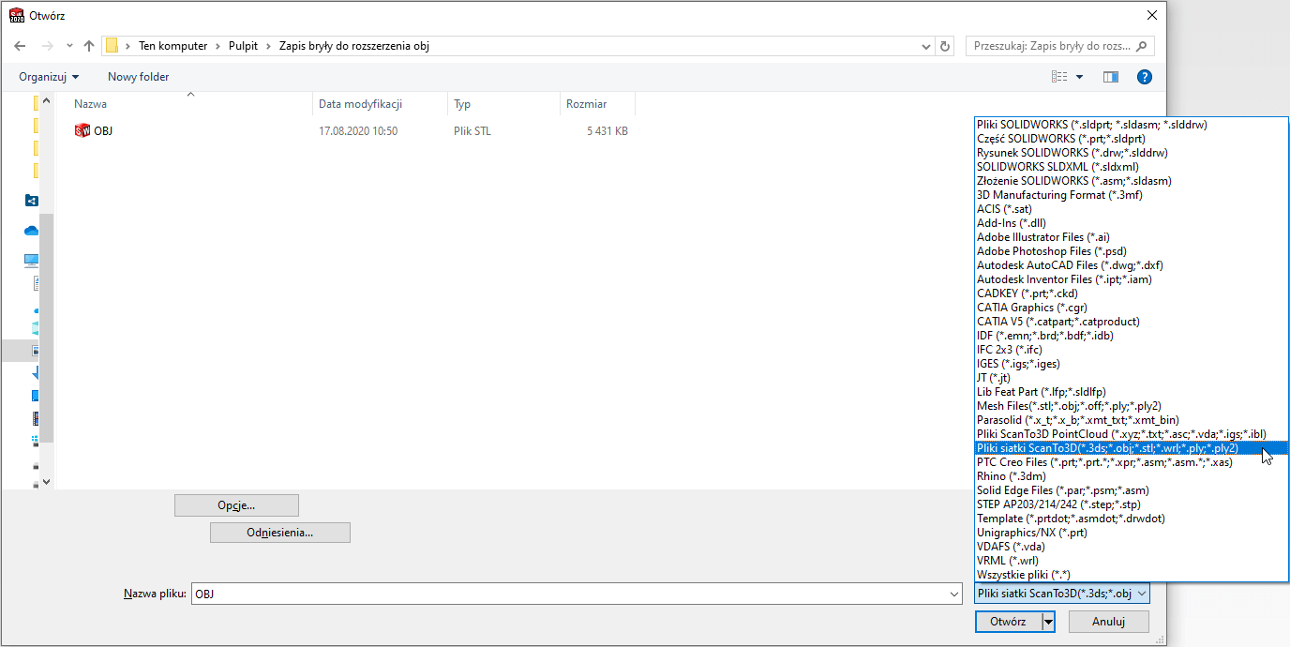Click the Nowy folder button

pos(138,77)
